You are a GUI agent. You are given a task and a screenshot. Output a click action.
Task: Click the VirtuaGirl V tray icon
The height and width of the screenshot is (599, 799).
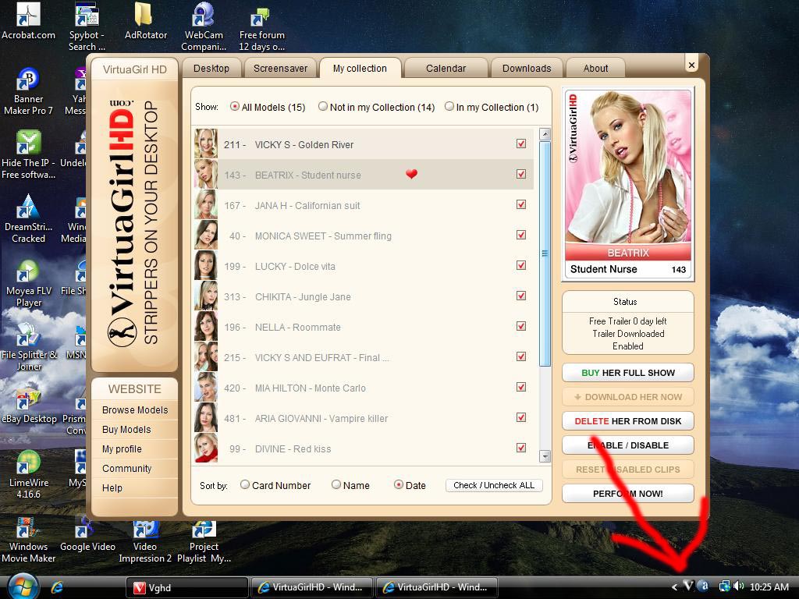pyautogui.click(x=688, y=587)
